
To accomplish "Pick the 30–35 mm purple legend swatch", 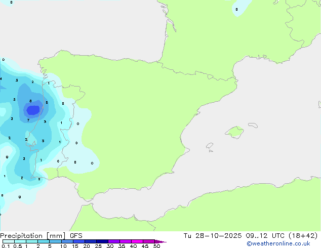I will (114, 241).
